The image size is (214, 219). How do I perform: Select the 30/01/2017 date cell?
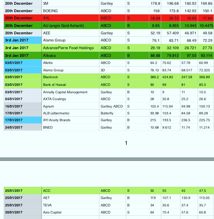tap(23, 212)
